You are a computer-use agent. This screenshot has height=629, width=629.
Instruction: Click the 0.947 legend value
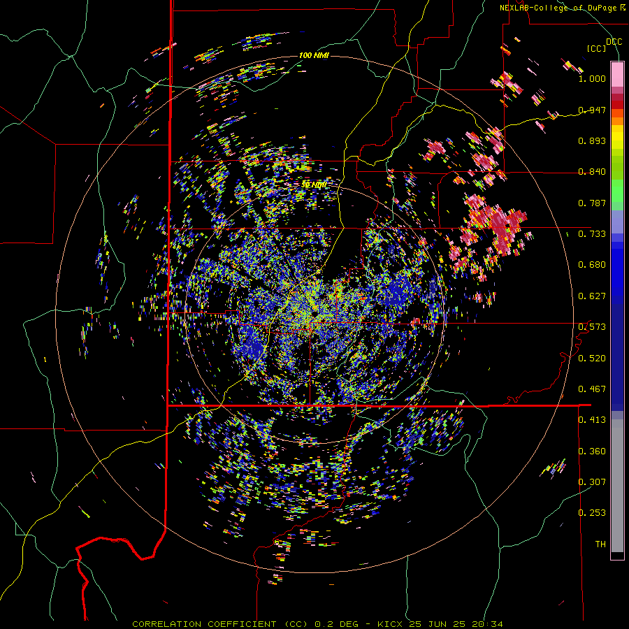pos(592,110)
